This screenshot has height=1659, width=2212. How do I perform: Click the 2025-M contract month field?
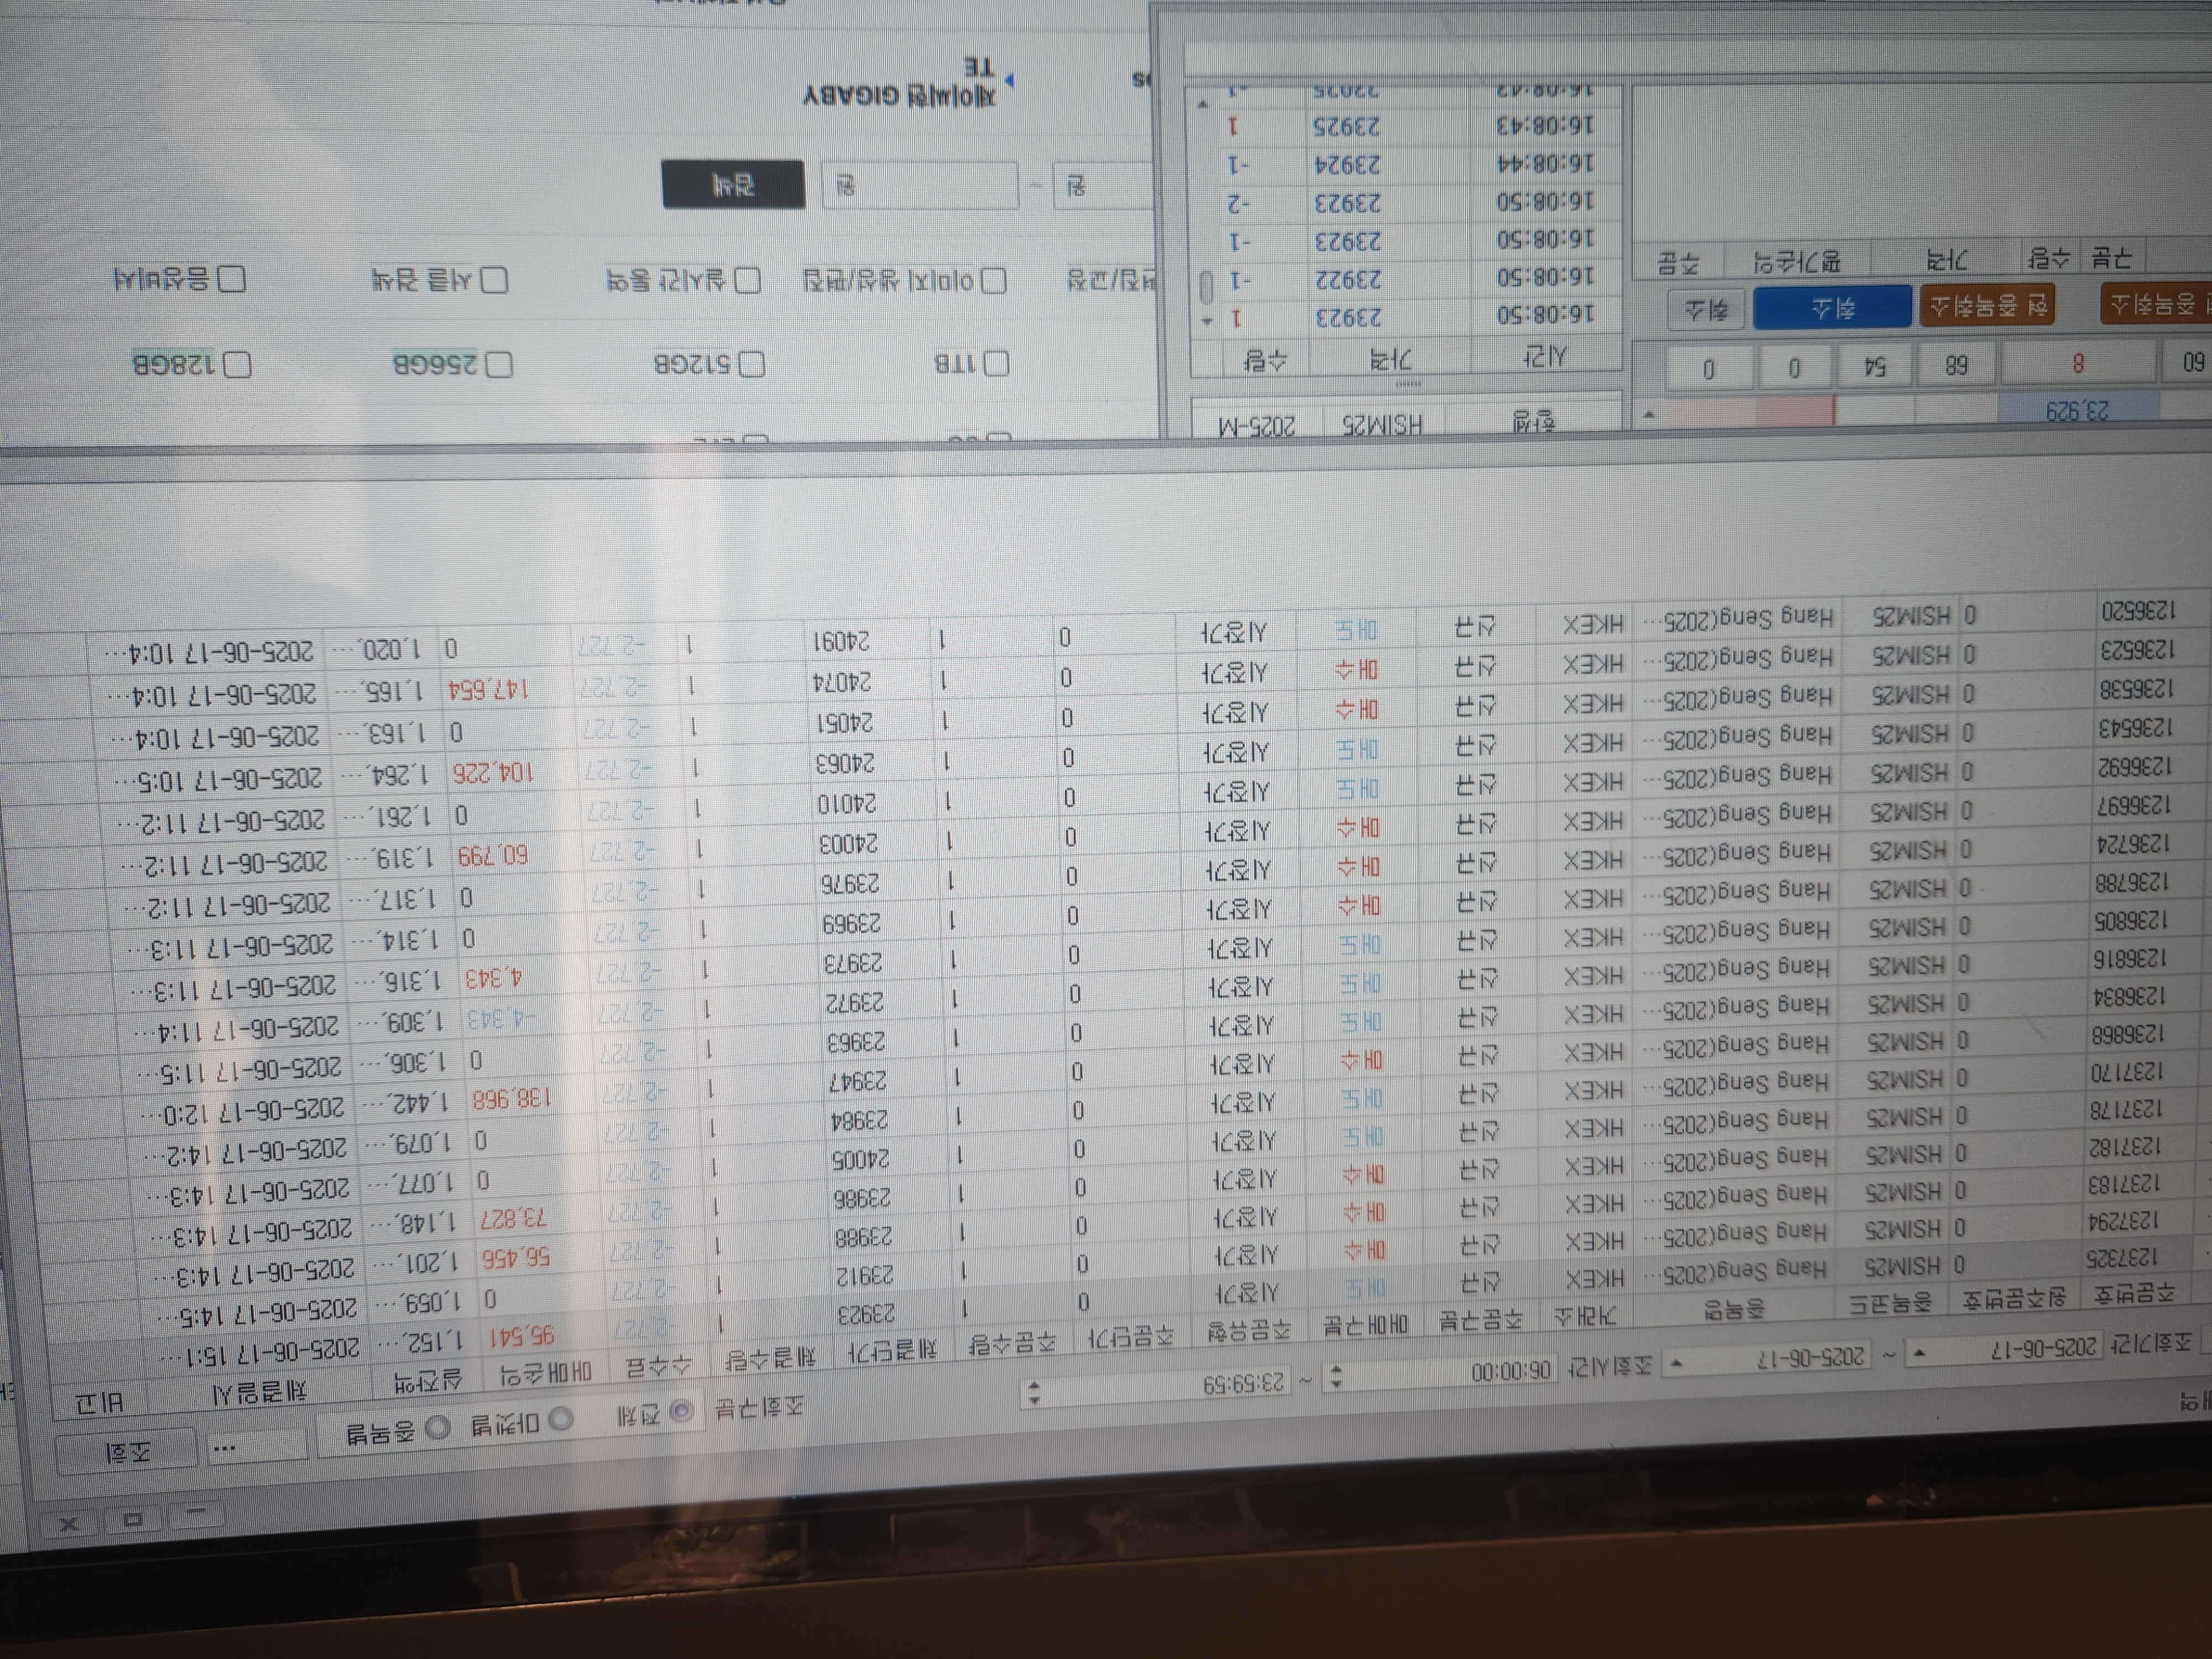point(1258,427)
